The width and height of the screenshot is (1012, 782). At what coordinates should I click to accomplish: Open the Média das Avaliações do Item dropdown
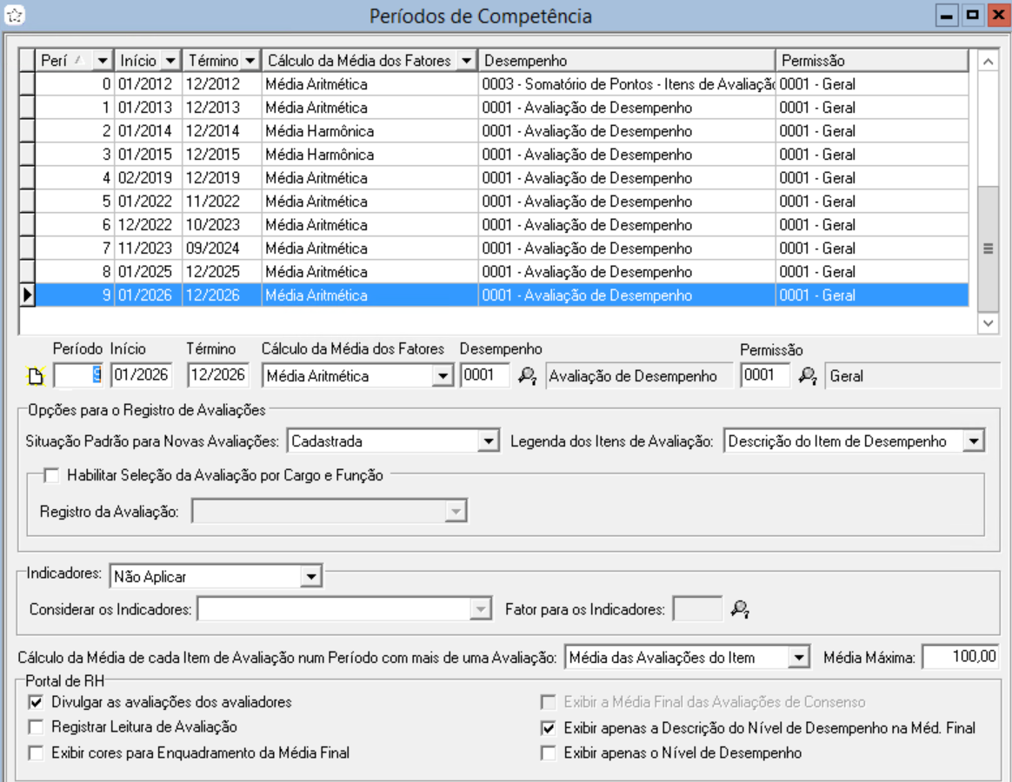[x=799, y=658]
